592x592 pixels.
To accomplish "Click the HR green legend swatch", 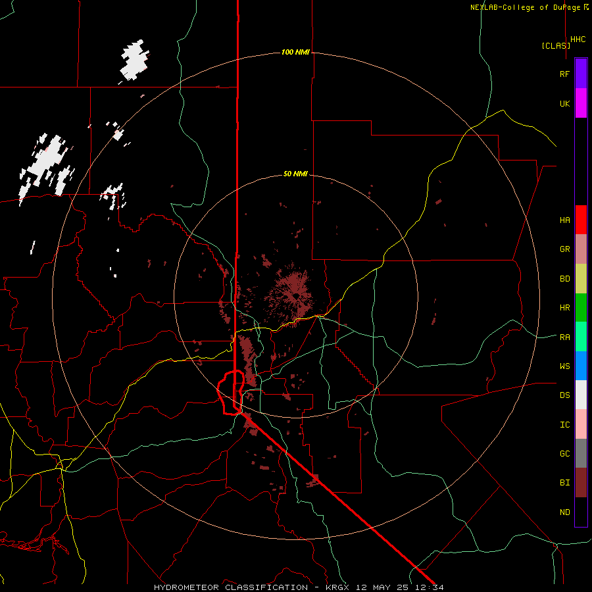I will tap(581, 308).
